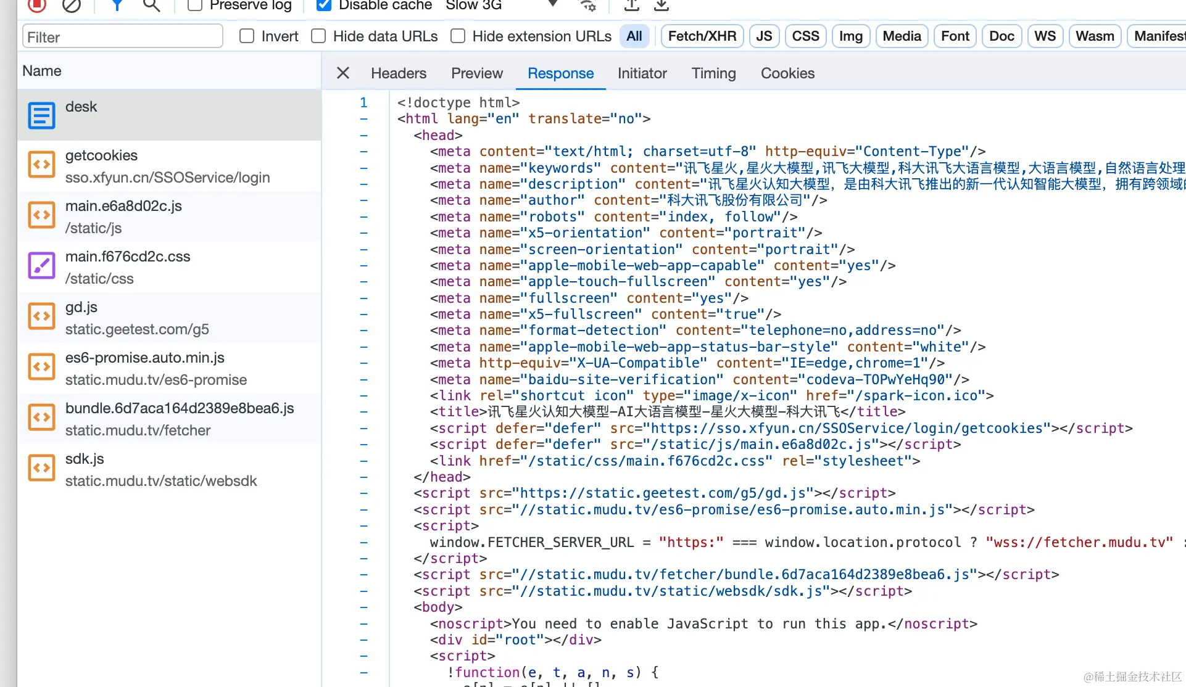Switch to the Headers tab
Screen dimensions: 1186x687
[398, 73]
